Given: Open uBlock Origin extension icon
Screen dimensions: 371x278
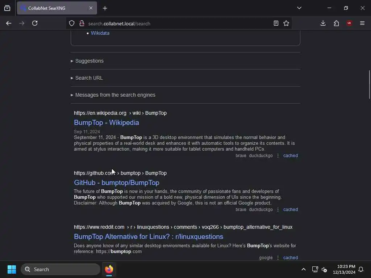Looking at the screenshot, I should [349, 23].
